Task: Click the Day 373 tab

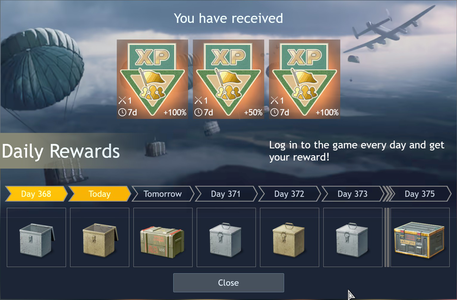Action: click(353, 194)
